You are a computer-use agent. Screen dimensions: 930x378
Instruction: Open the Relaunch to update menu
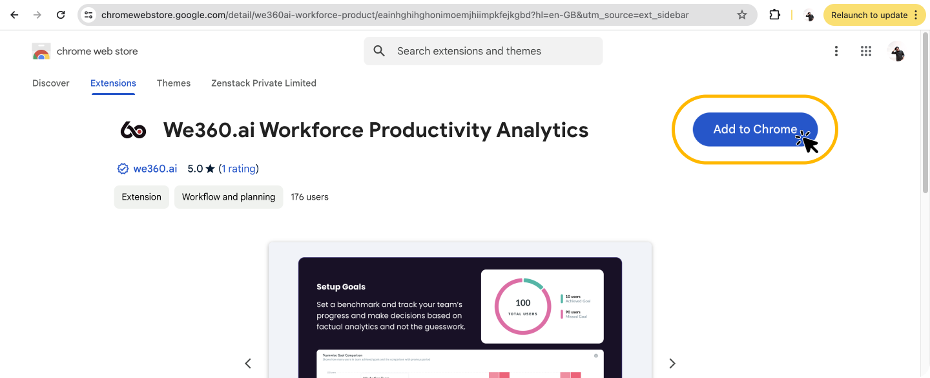click(874, 15)
